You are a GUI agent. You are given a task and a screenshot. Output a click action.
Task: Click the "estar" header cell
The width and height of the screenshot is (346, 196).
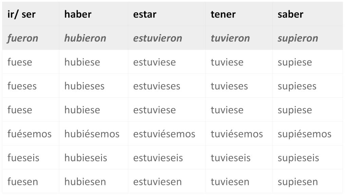click(x=145, y=14)
